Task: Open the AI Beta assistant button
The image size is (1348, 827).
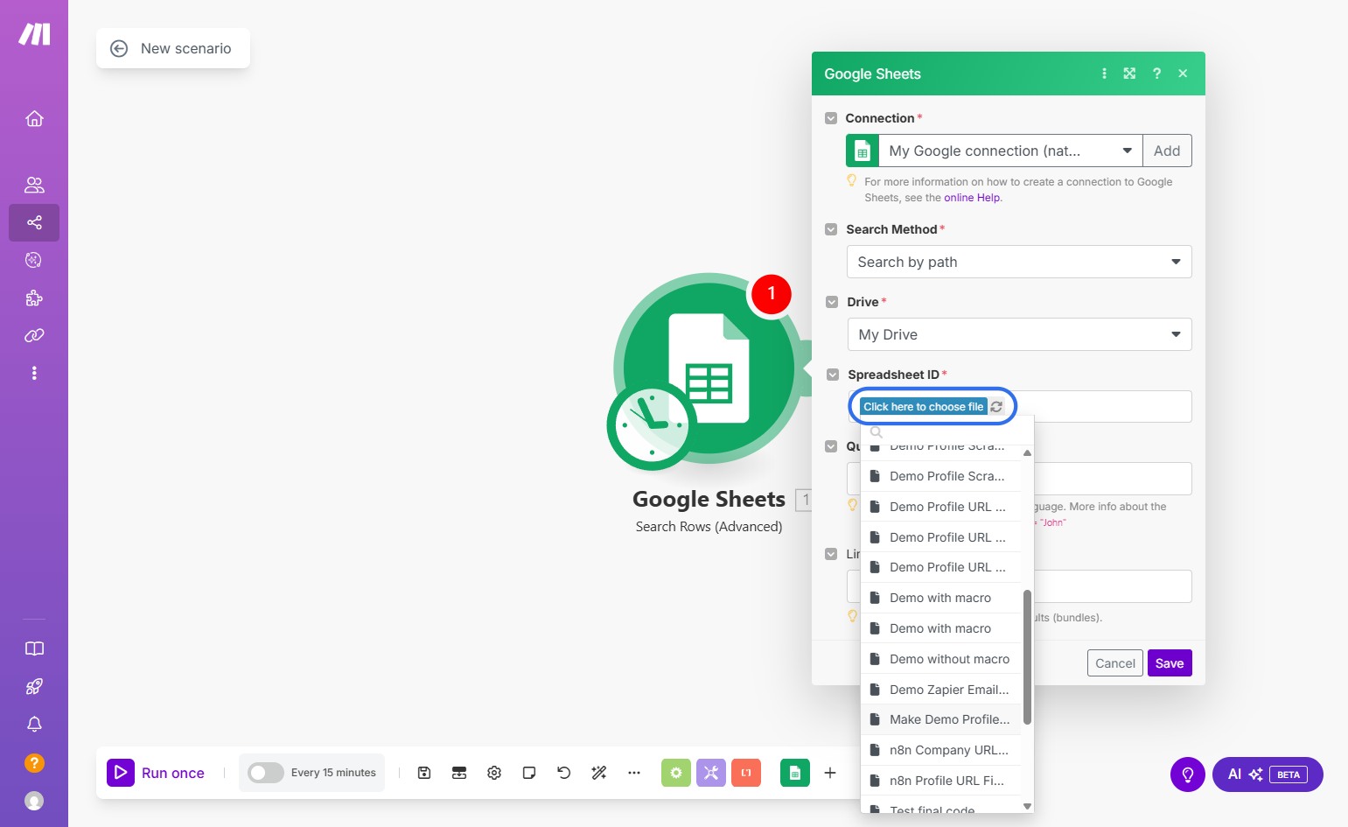Action: (1268, 774)
